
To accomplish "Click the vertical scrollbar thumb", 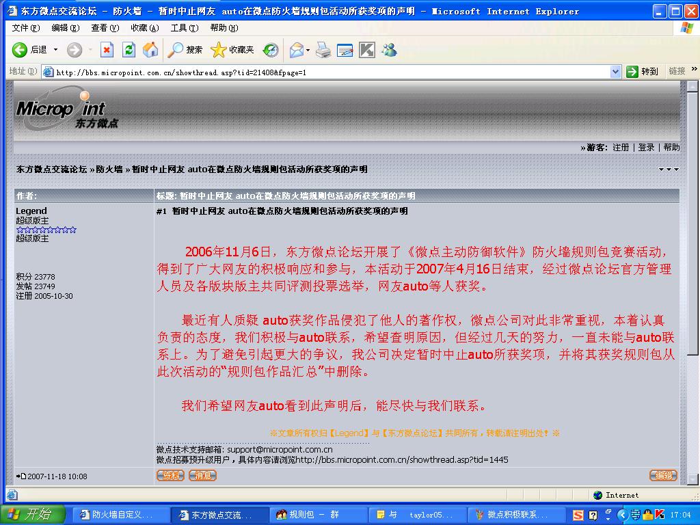I will pyautogui.click(x=692, y=224).
